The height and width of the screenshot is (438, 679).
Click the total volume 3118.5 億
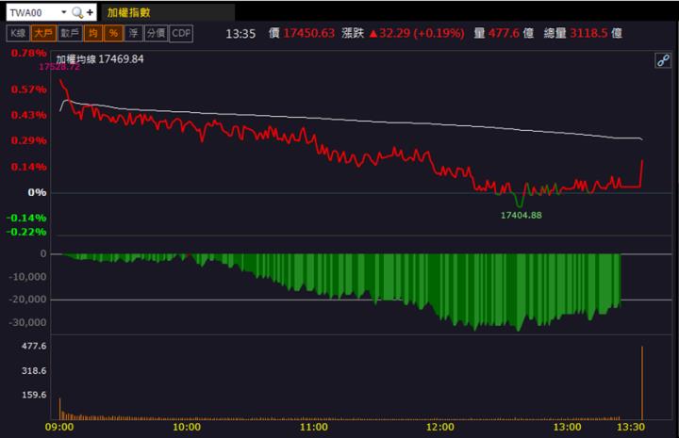click(x=596, y=33)
